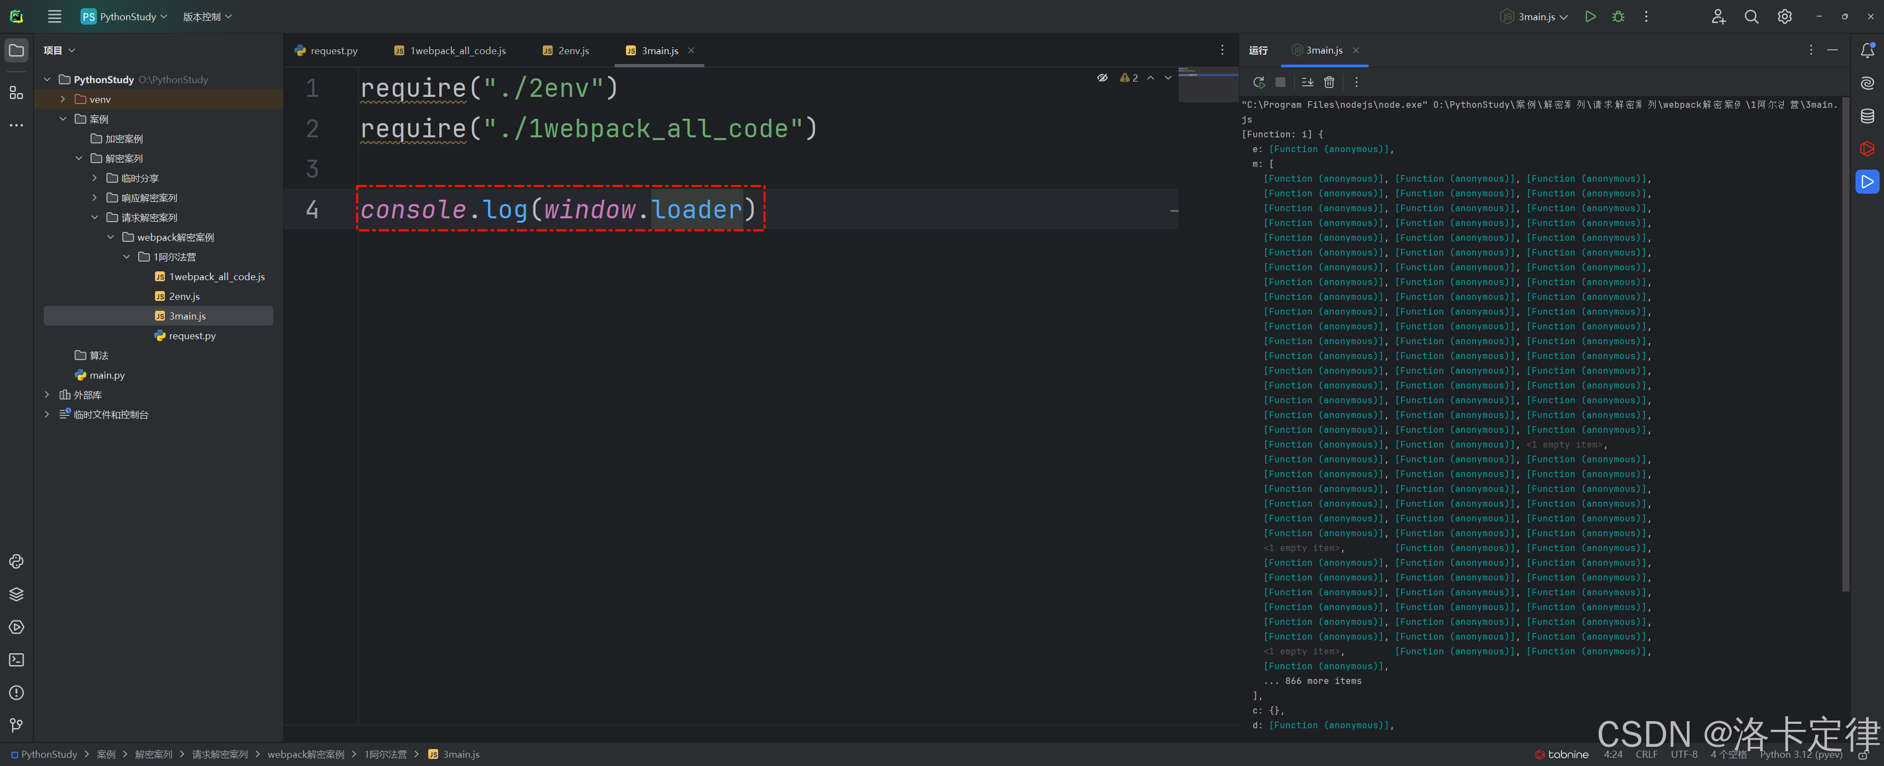Open the Notifications bell panel

[1867, 50]
